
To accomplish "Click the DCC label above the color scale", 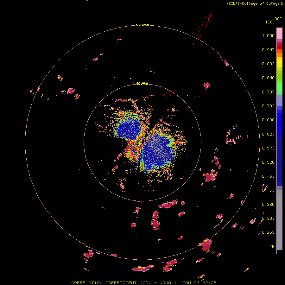I will (x=278, y=19).
